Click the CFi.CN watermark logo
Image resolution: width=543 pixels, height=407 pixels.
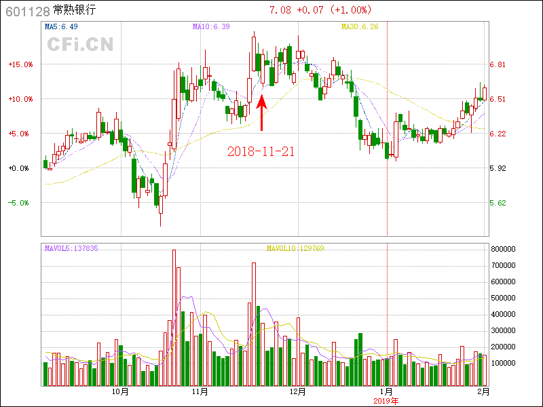[x=80, y=45]
